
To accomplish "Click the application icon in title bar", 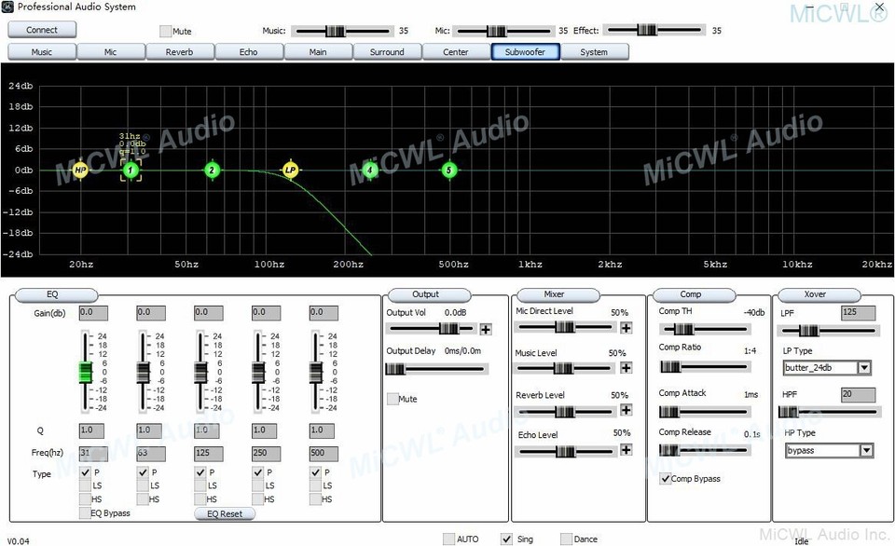I will 7,6.
